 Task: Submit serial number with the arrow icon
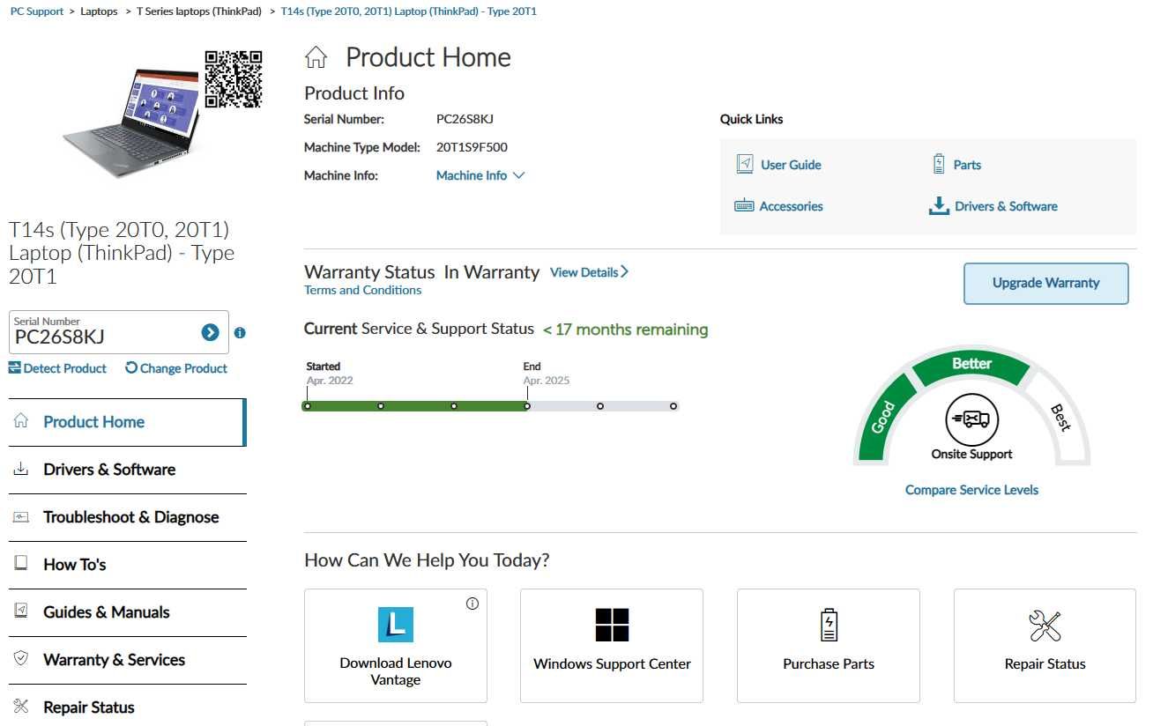pos(210,332)
